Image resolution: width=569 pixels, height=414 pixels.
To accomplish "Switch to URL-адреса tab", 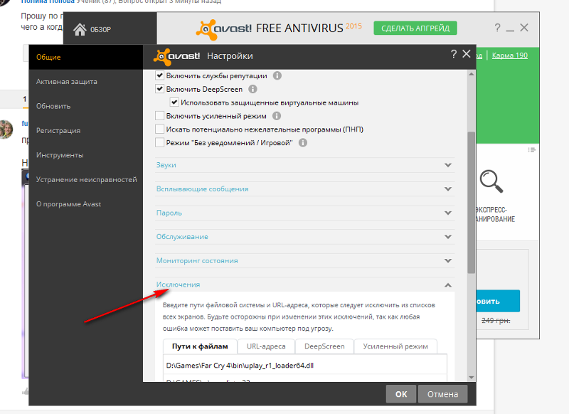I will pyautogui.click(x=266, y=346).
